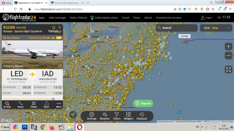Open the Social menu
The width and height of the screenshot is (234, 131).
pos(125,18)
